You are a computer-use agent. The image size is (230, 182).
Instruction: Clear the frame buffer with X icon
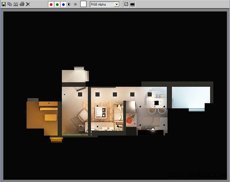[28, 4]
